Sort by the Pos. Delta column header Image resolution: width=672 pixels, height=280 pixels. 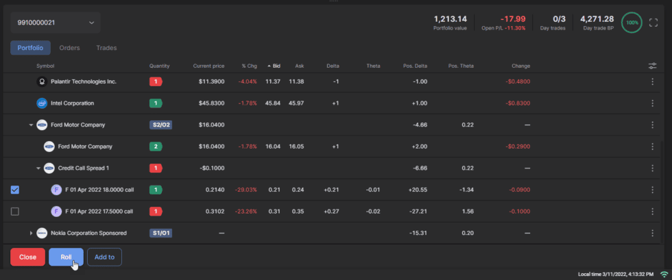416,66
